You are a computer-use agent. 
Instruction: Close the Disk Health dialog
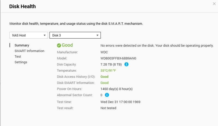[x=214, y=4]
